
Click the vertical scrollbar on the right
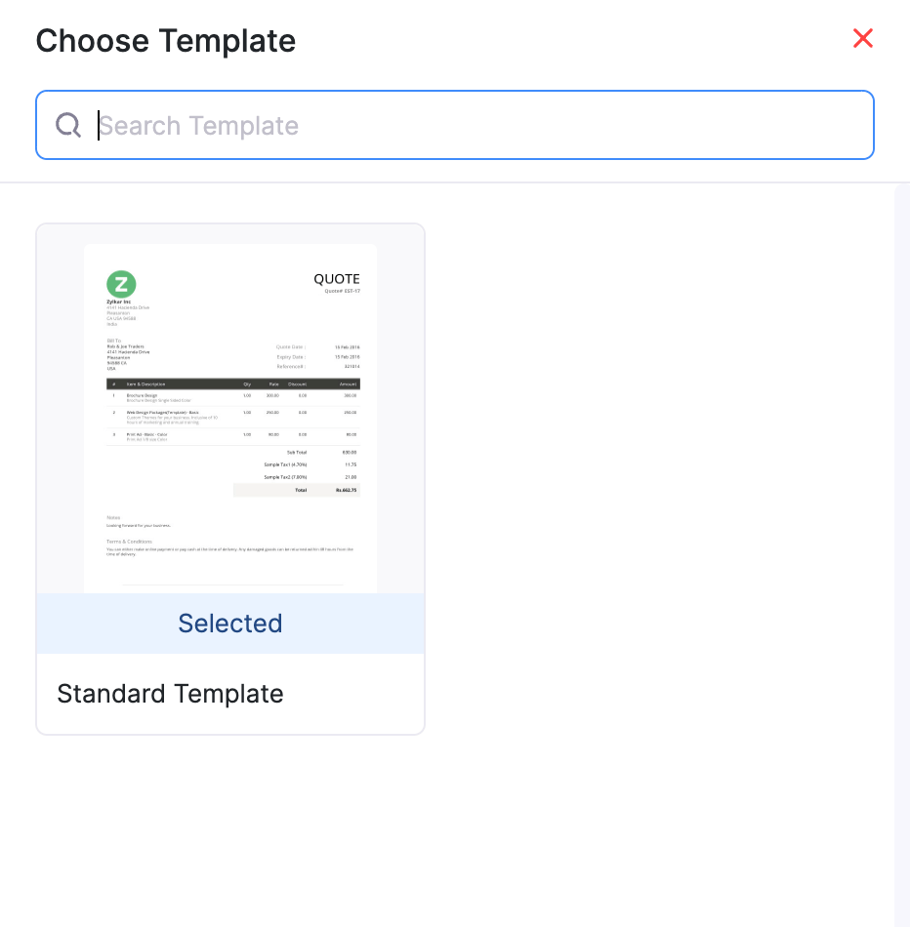(x=901, y=546)
